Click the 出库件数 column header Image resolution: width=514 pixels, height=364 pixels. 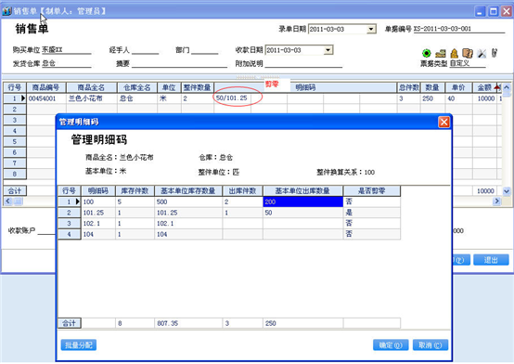(242, 191)
